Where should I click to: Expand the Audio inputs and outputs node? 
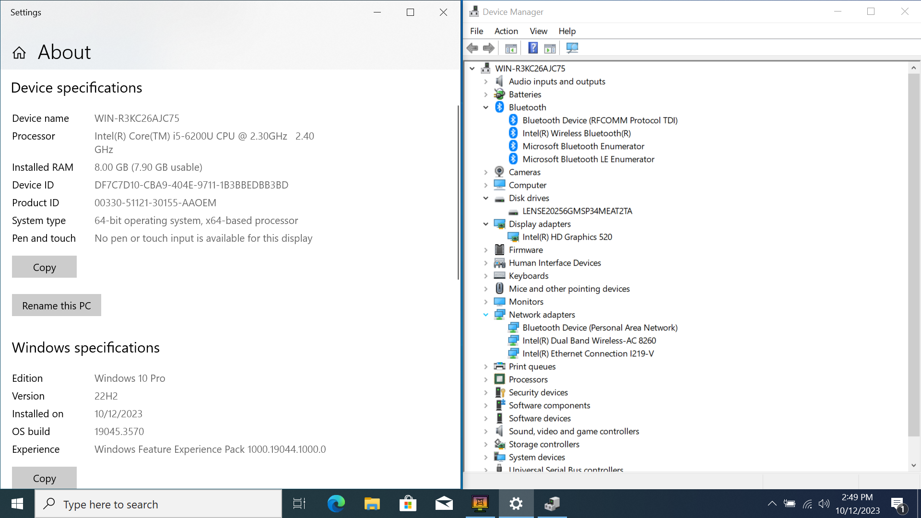click(x=485, y=82)
